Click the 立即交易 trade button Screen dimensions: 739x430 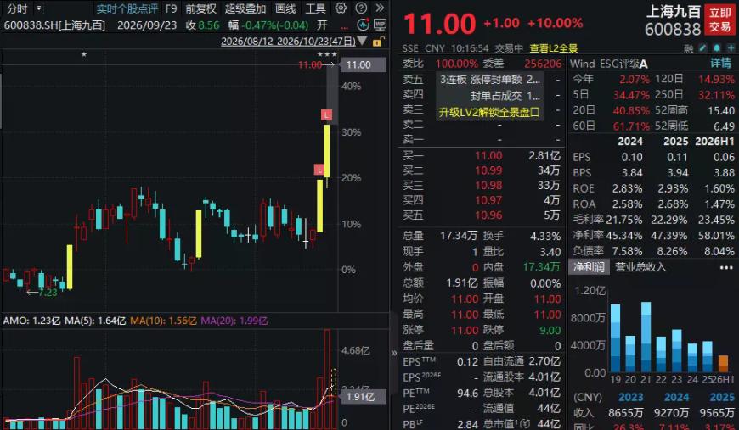tap(720, 20)
